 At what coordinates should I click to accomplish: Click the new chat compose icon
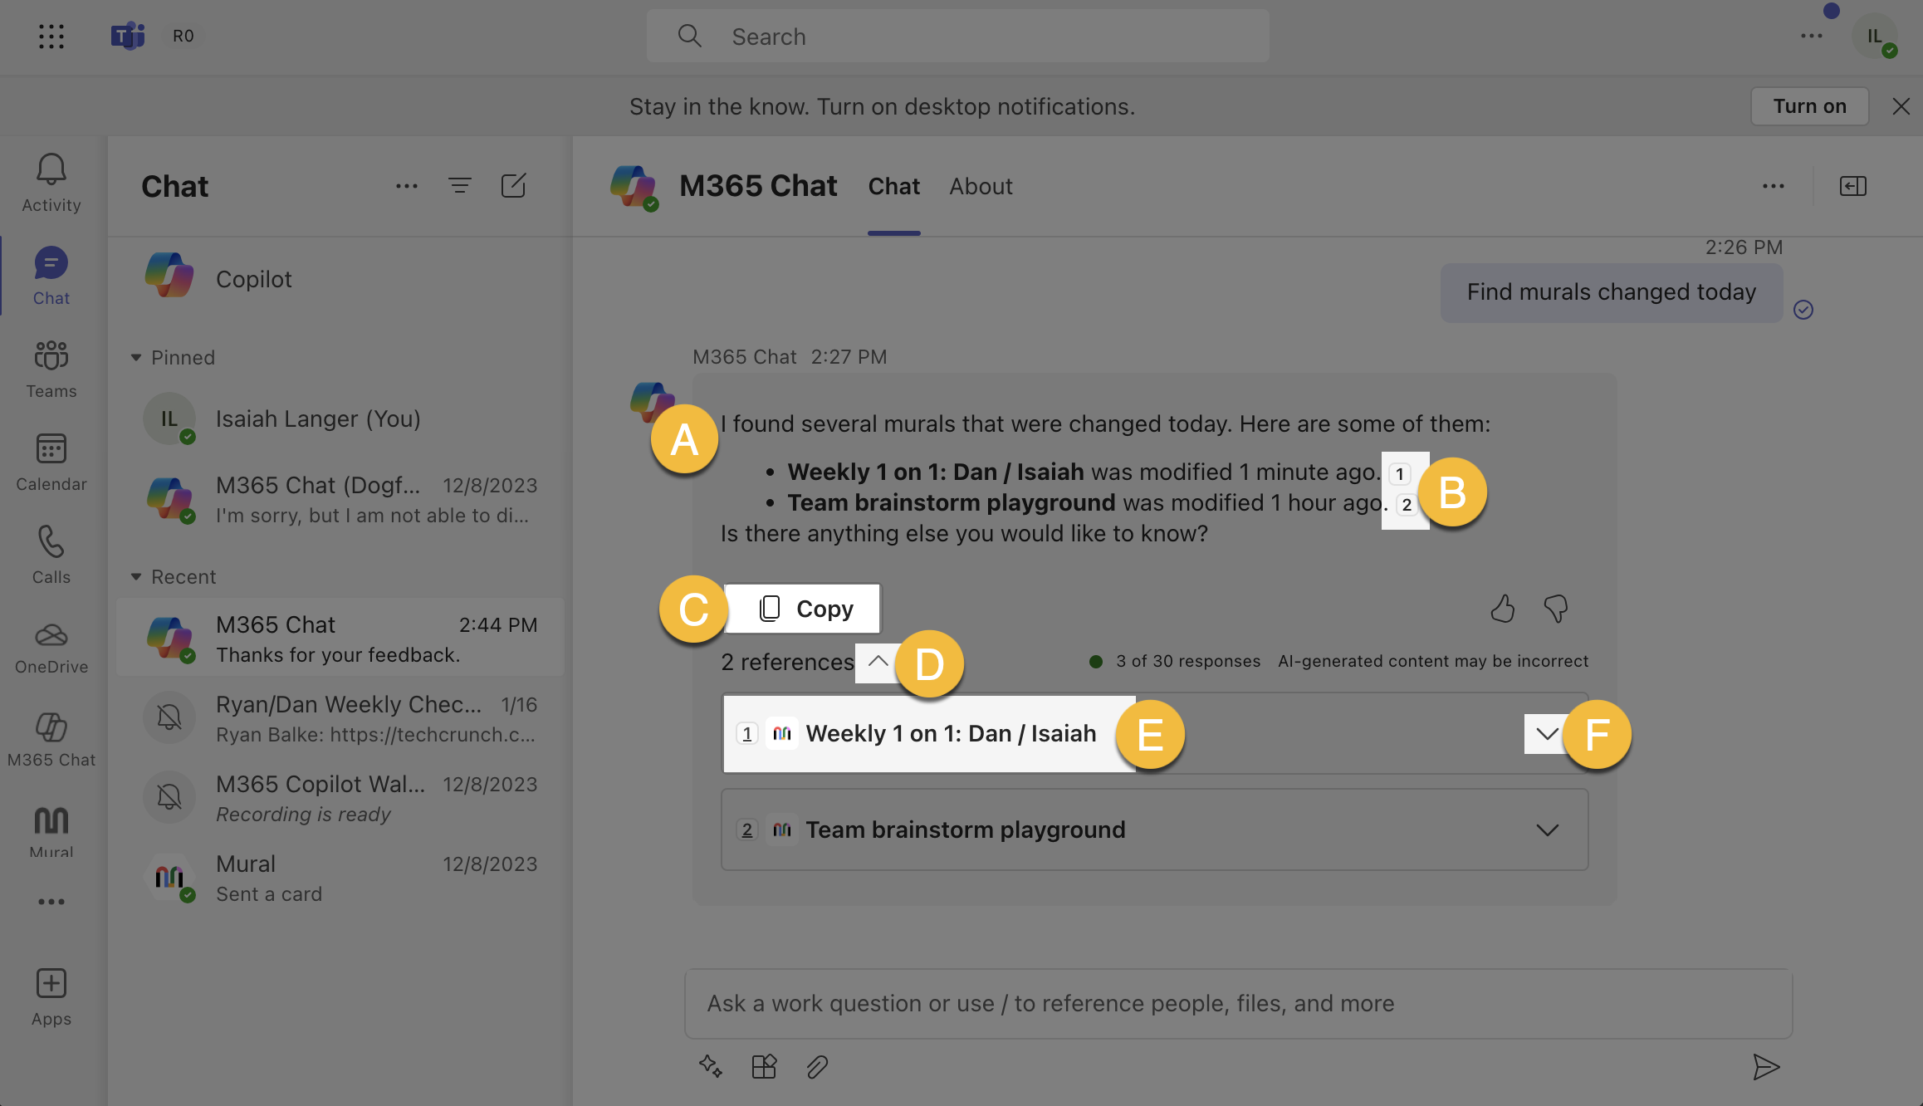click(x=513, y=186)
